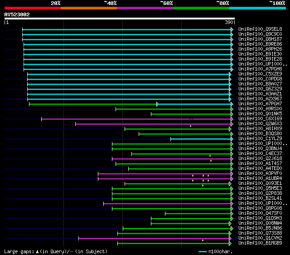Click the UniRef100_Q01NK5 label
This screenshot has width=290, height=255.
point(260,114)
